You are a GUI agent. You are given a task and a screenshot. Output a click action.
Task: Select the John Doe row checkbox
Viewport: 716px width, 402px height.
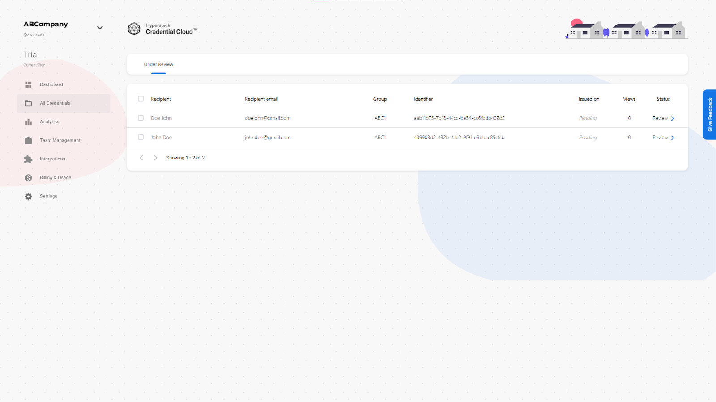click(141, 137)
